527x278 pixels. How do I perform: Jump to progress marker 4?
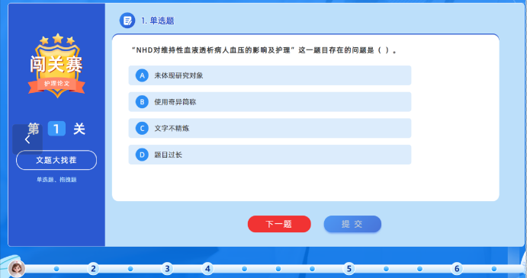(207, 269)
